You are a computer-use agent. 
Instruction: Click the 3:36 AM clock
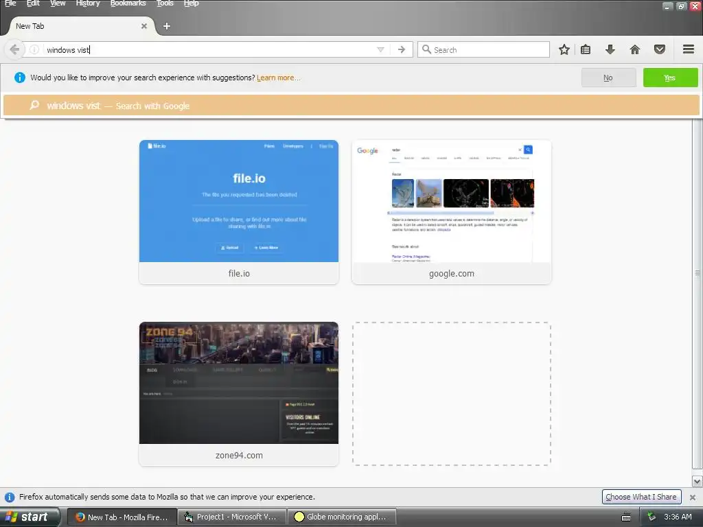click(678, 517)
